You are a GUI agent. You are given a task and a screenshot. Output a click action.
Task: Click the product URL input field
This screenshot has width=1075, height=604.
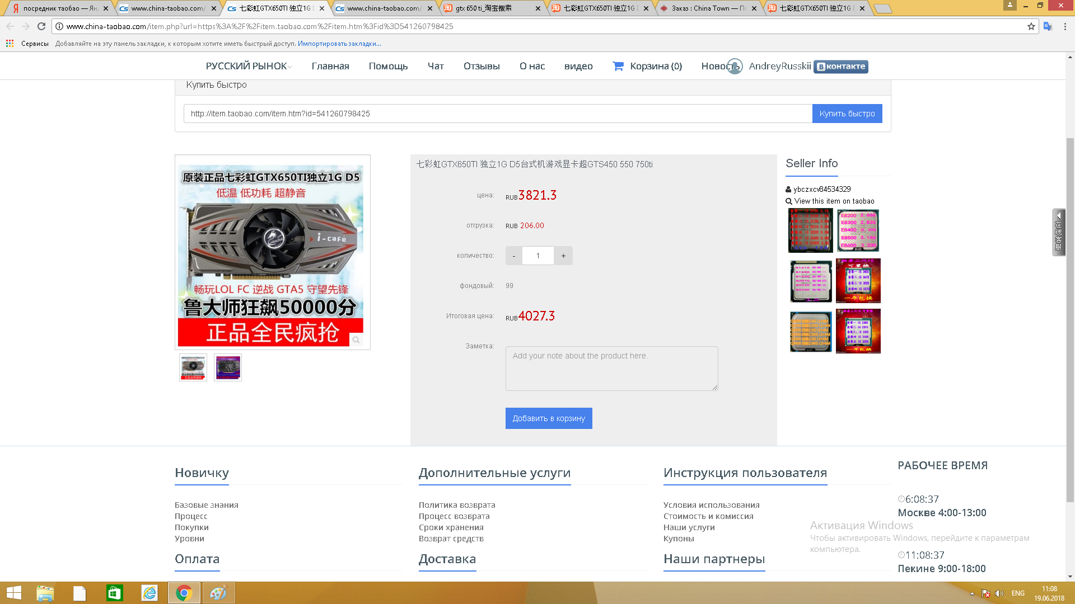pos(498,114)
